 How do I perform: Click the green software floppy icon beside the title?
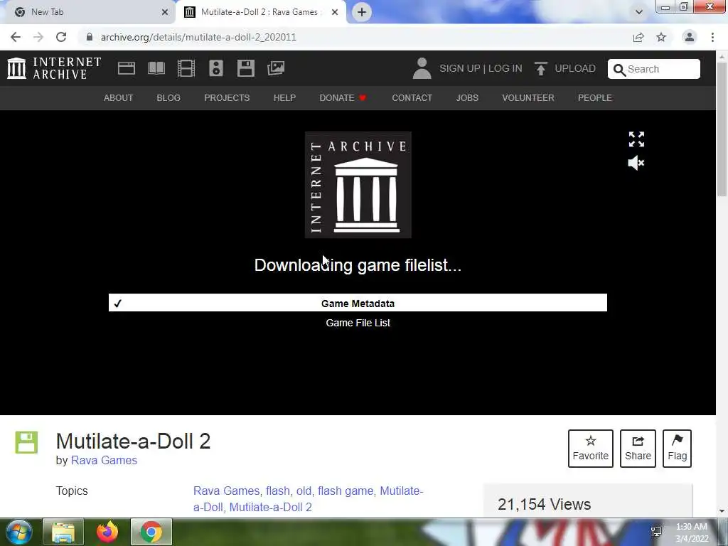point(26,442)
